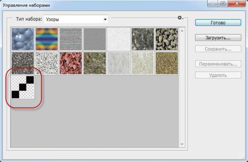Image resolution: width=248 pixels, height=162 pixels.
Task: Select the pale beige stucco pattern thumbnail
Action: click(x=143, y=63)
